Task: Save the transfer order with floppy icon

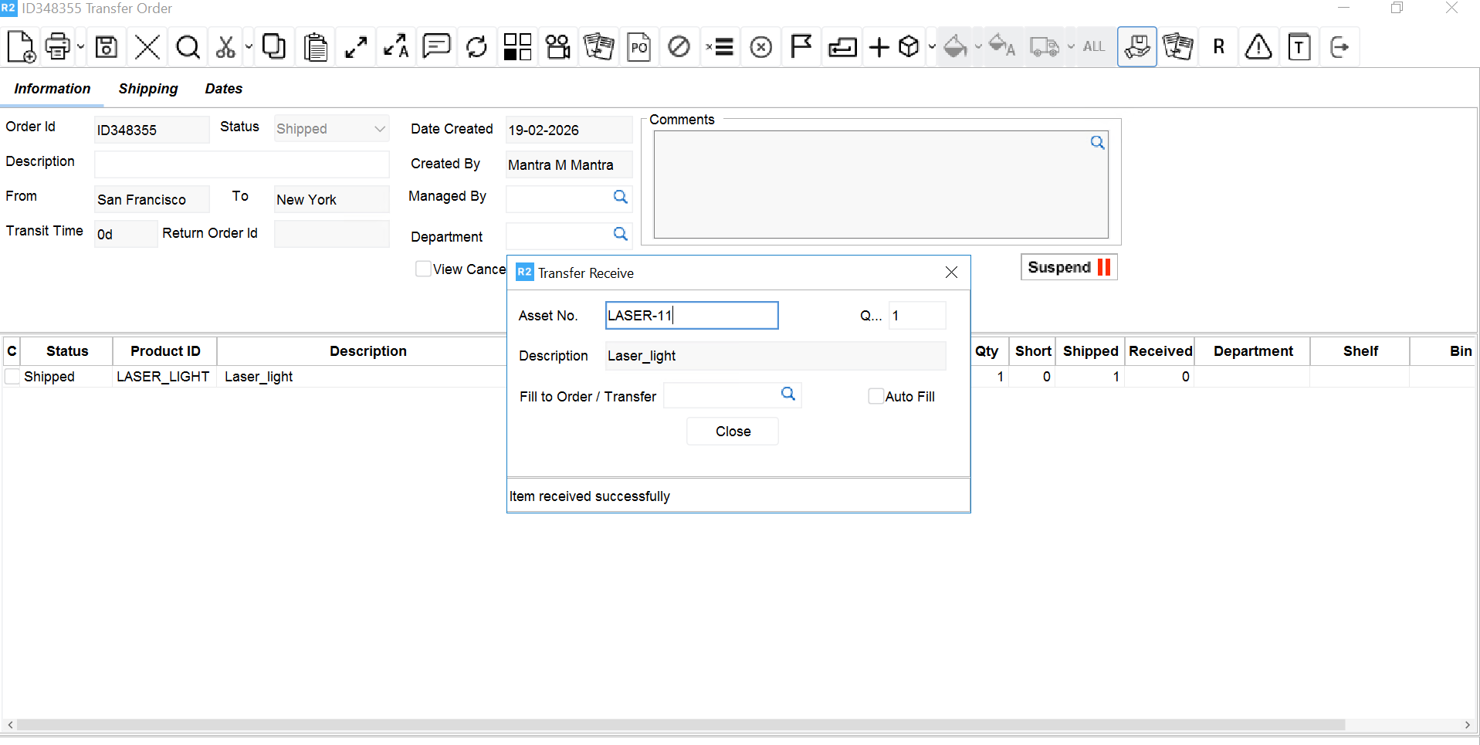Action: point(107,47)
